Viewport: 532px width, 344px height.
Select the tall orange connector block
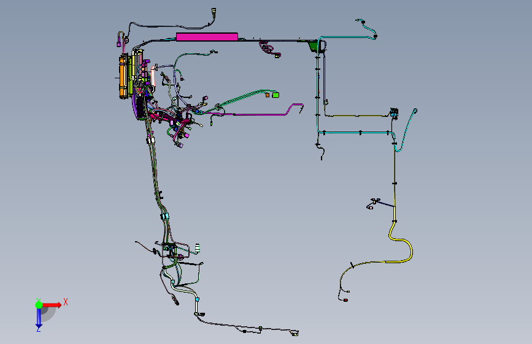tap(123, 77)
